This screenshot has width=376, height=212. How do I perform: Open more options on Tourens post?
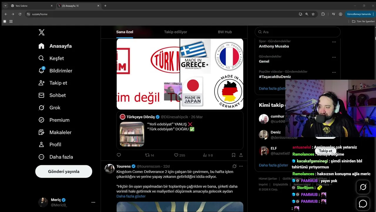coord(241,166)
